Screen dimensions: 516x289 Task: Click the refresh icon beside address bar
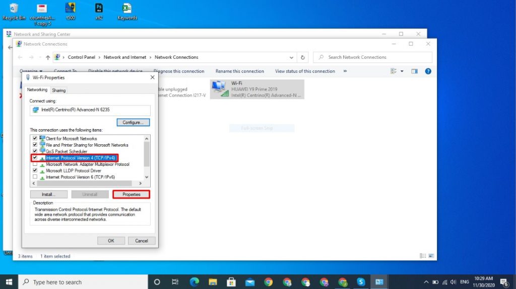302,57
